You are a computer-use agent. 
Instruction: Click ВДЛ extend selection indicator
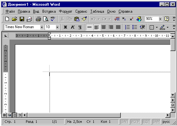(146, 122)
